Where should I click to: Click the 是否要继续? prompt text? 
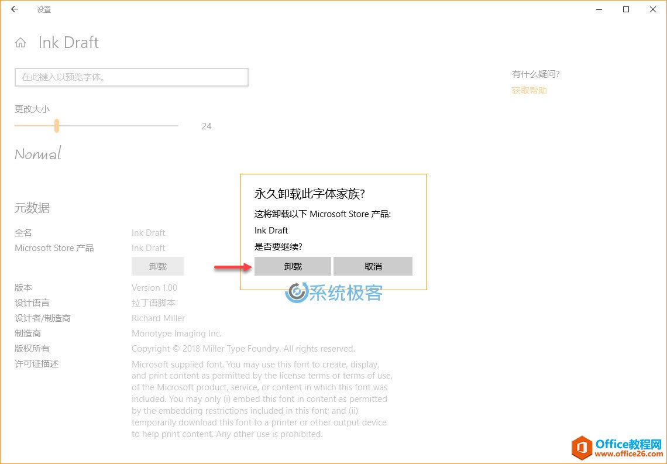(x=278, y=247)
